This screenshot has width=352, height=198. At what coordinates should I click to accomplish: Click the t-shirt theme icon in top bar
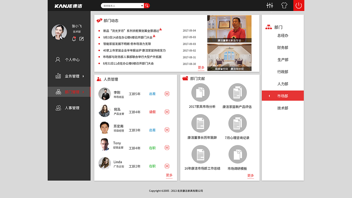point(284,5)
